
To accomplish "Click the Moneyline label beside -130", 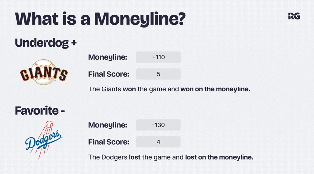I will click(x=108, y=125).
